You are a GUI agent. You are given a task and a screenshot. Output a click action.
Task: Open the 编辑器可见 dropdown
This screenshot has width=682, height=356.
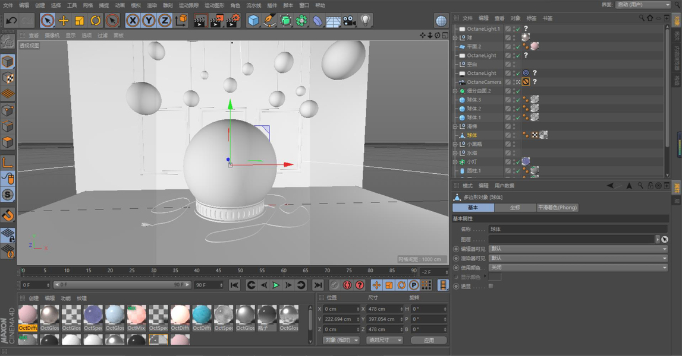pyautogui.click(x=578, y=249)
